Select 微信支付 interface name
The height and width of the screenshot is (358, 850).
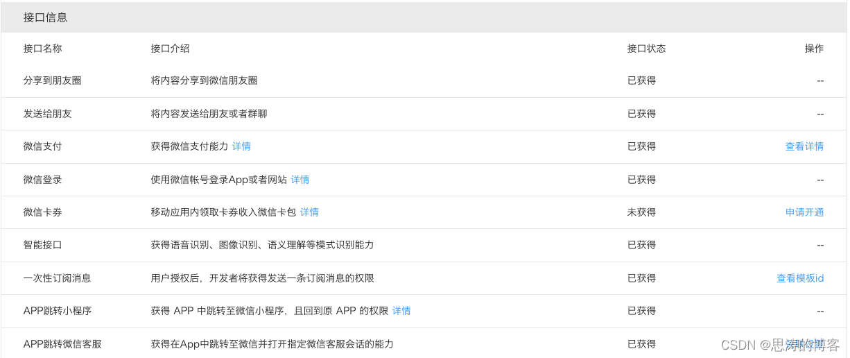42,146
